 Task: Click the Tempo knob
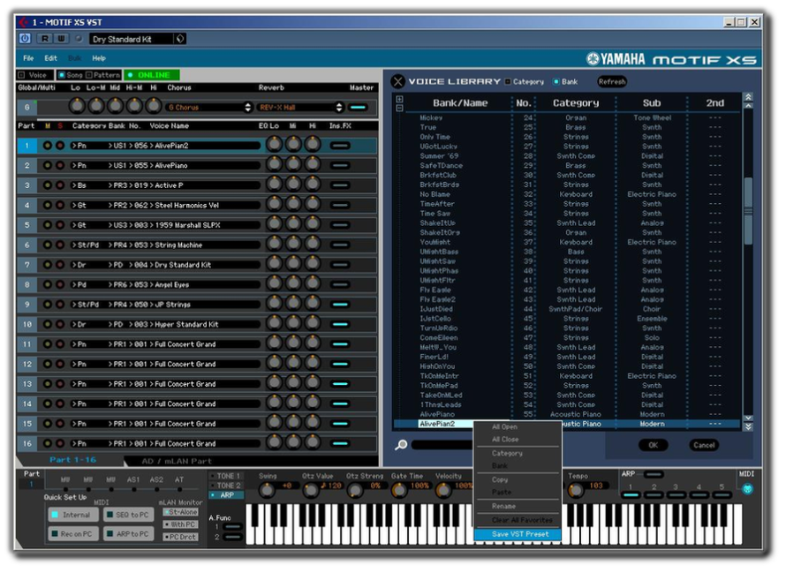576,490
